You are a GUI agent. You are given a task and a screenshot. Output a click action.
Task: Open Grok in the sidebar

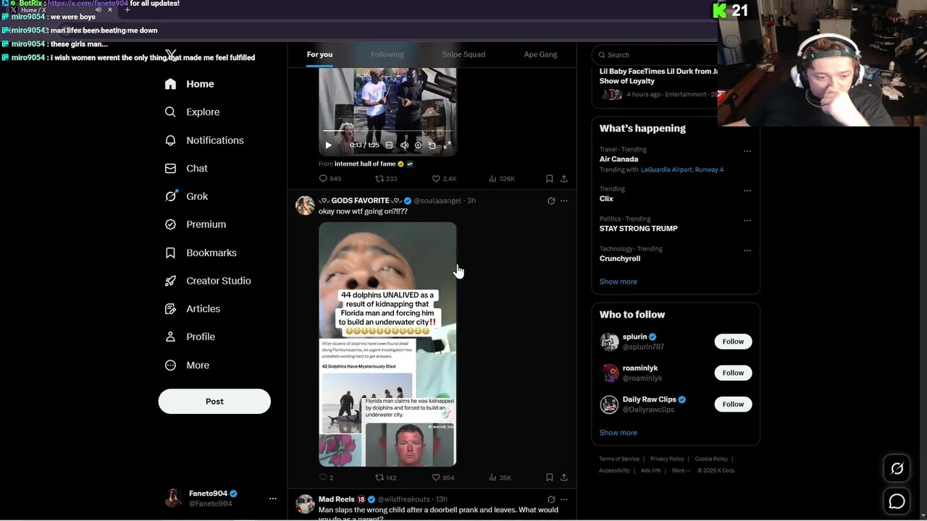point(186,196)
